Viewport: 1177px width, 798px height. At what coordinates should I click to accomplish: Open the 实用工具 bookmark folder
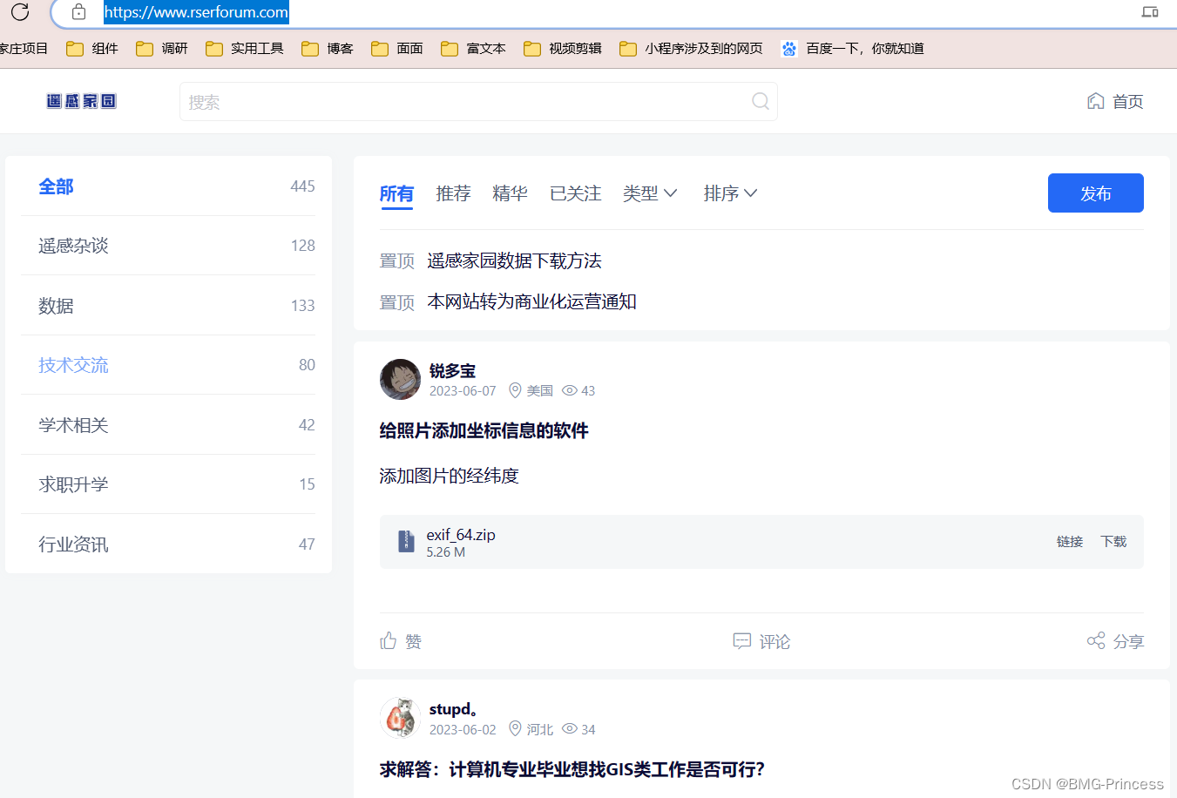pyautogui.click(x=245, y=49)
